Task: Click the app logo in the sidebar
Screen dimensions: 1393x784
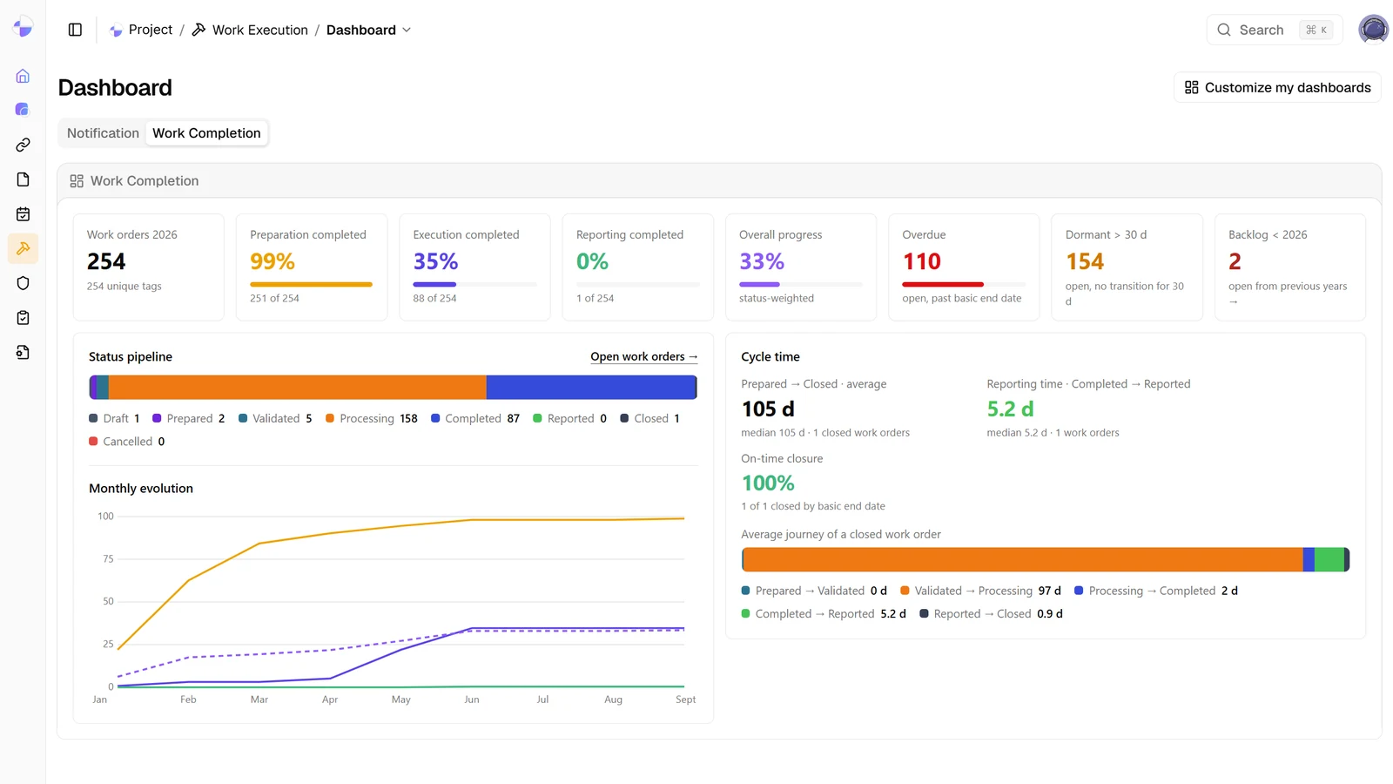Action: tap(23, 28)
